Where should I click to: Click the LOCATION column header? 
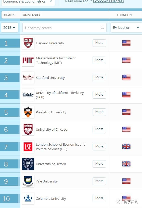point(124,15)
